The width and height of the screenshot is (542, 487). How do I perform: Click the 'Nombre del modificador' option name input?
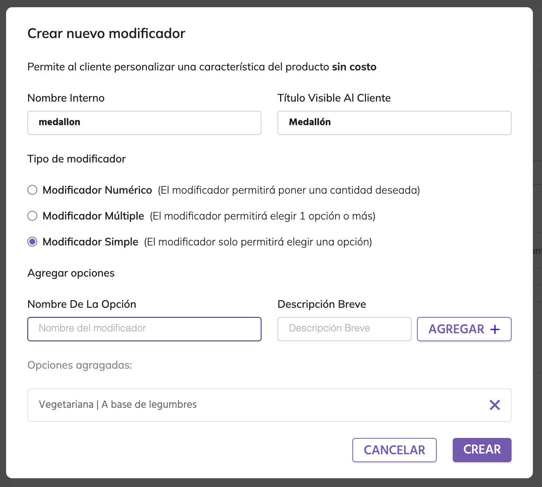click(x=144, y=329)
